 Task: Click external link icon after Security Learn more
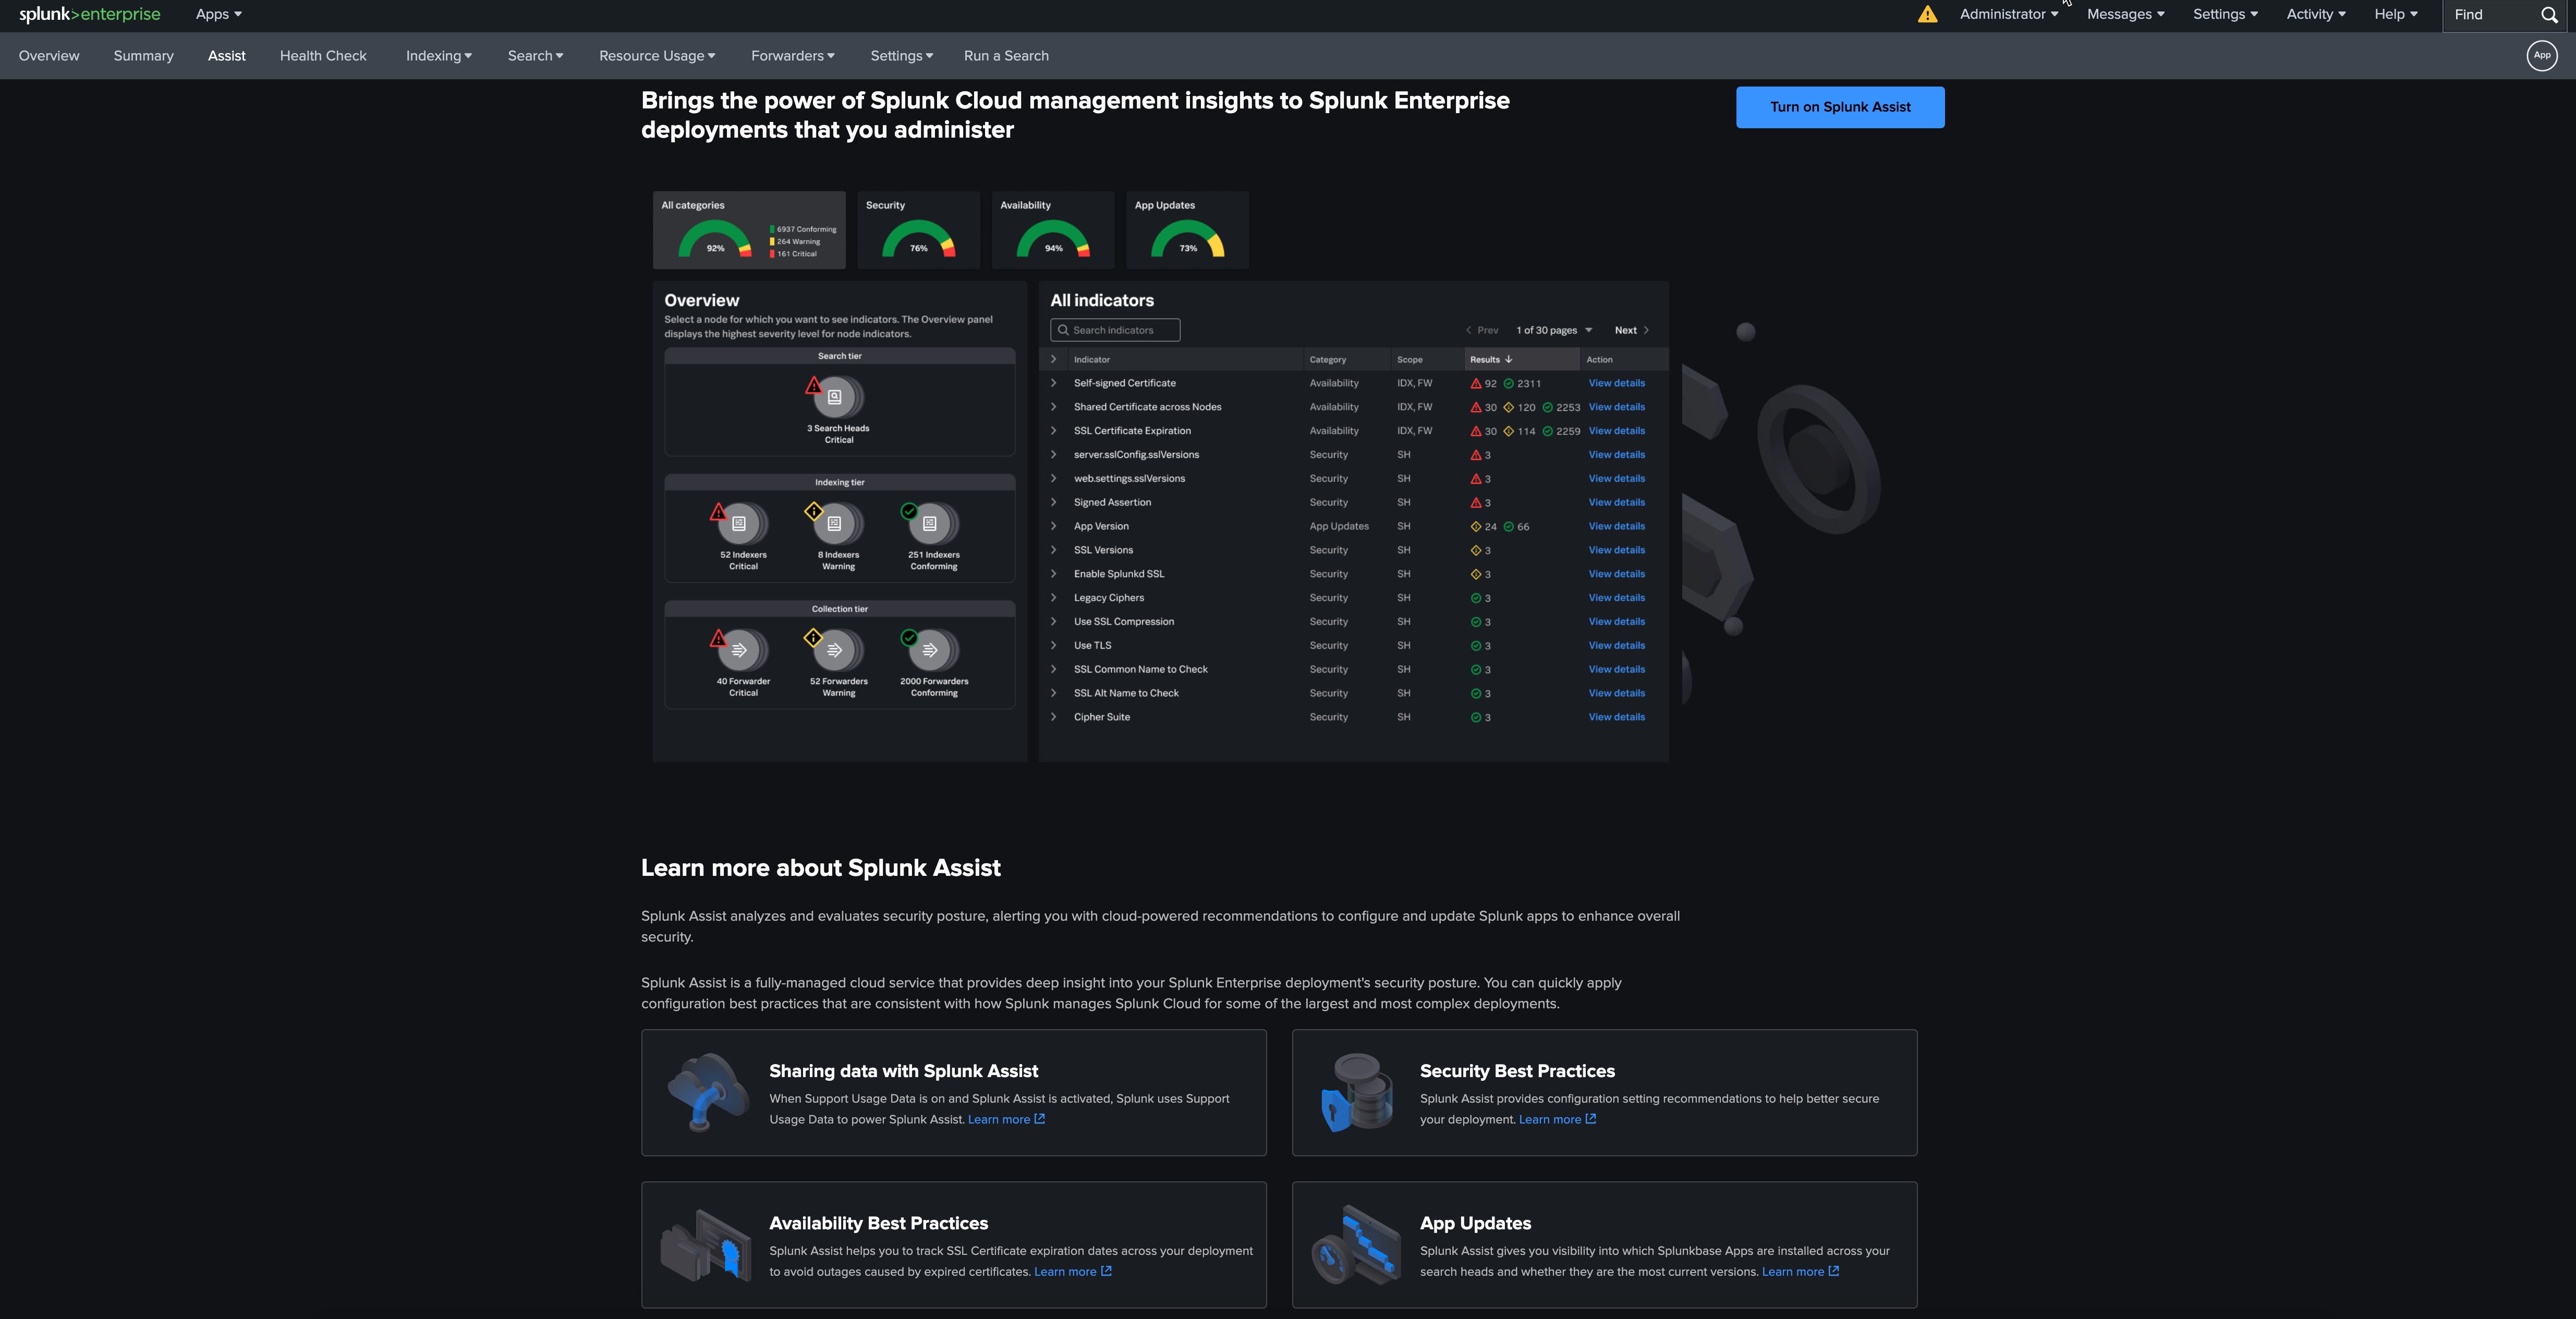click(x=1590, y=1119)
